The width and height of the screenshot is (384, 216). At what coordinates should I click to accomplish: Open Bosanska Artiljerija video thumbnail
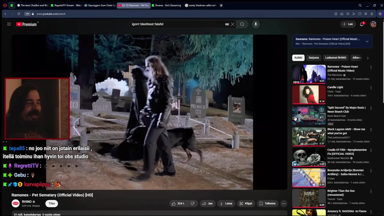click(309, 178)
